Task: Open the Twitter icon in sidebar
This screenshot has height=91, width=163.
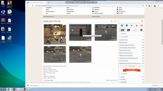Action: click(132, 26)
